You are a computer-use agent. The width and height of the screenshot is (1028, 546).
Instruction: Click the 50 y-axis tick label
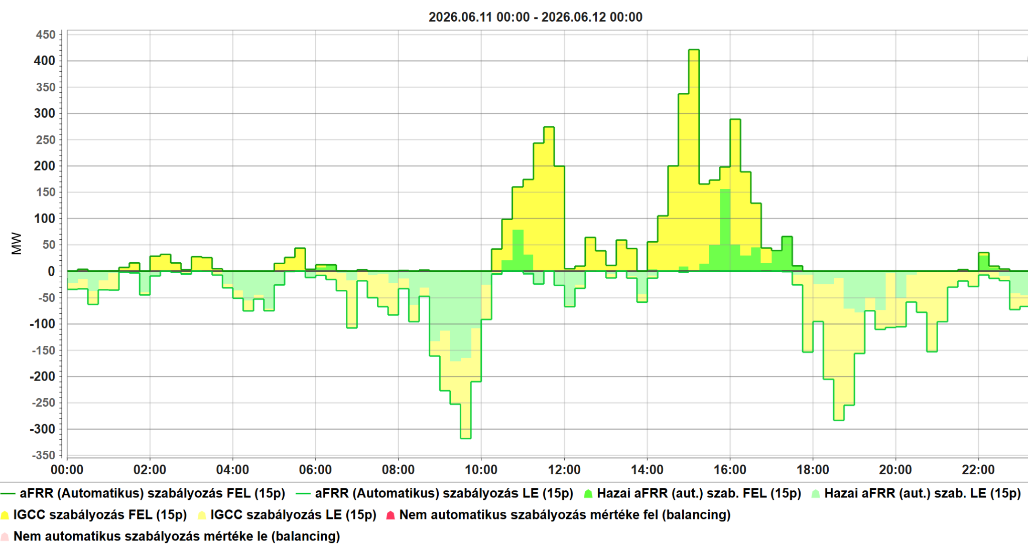(x=49, y=245)
